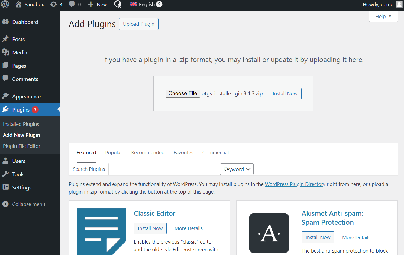Click the British flag next to English

click(x=133, y=4)
